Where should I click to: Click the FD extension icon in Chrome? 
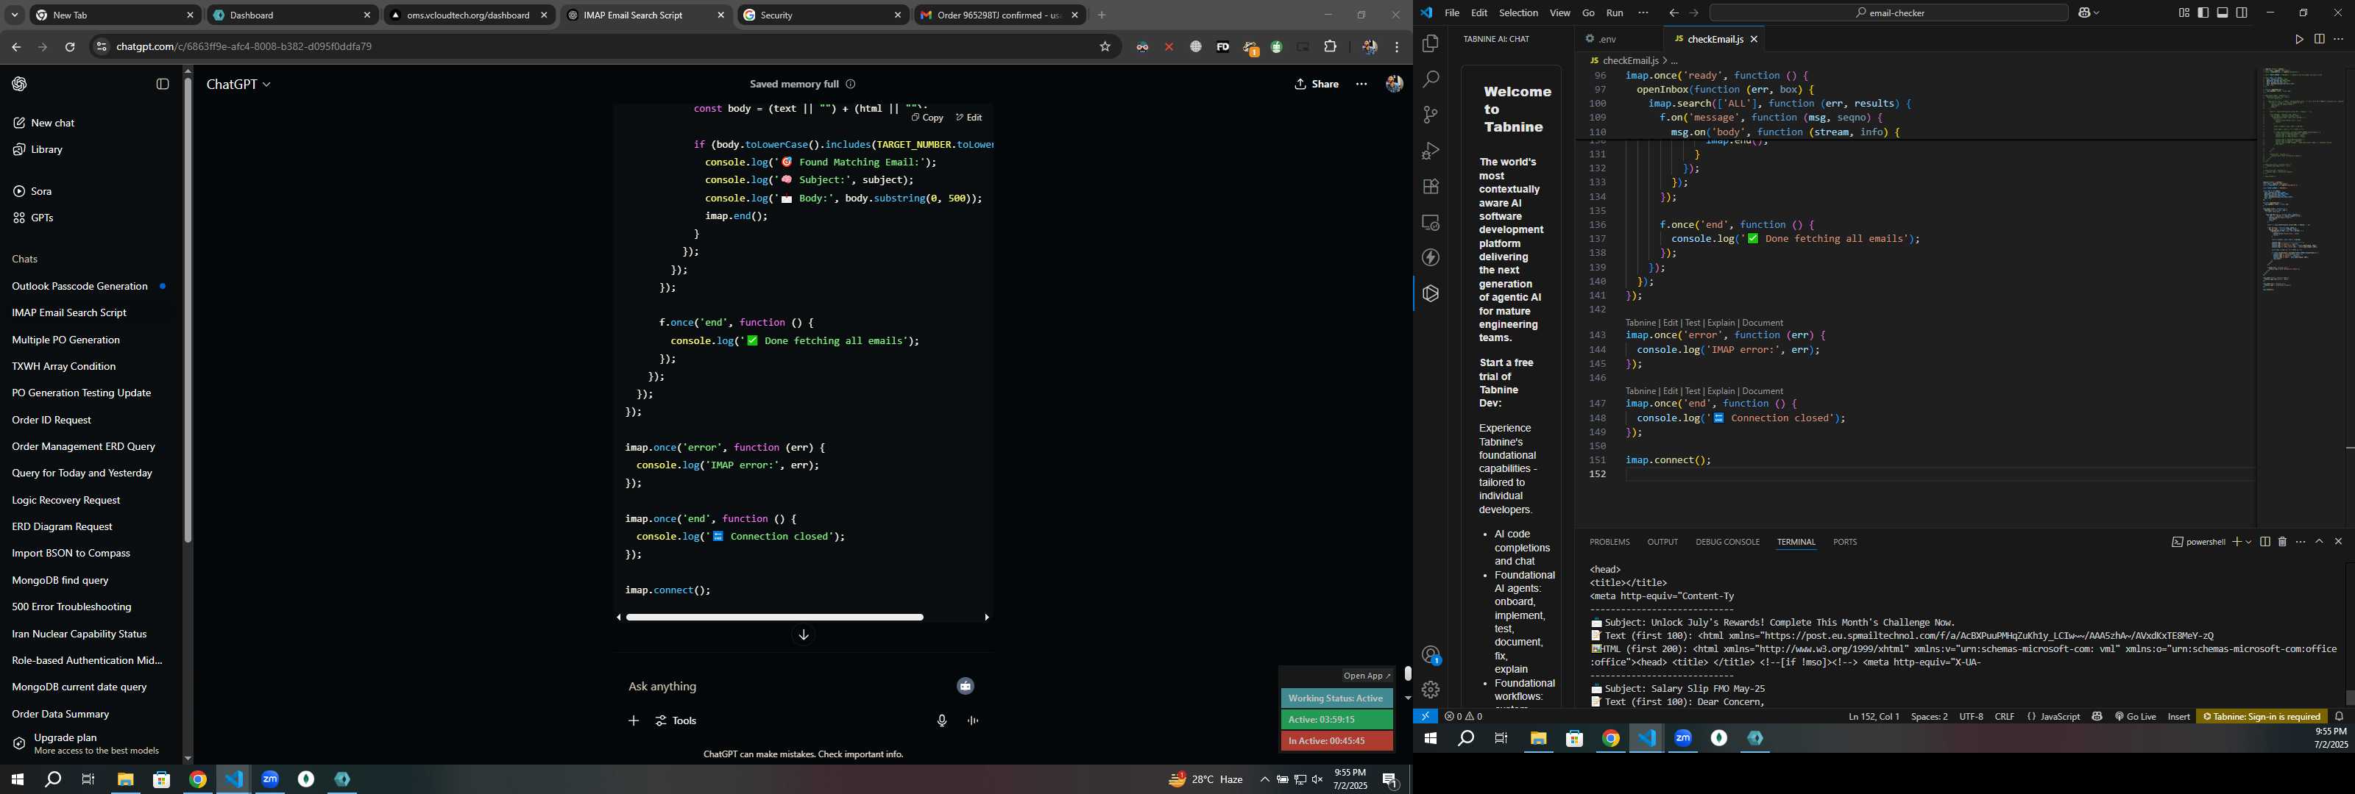click(1222, 46)
